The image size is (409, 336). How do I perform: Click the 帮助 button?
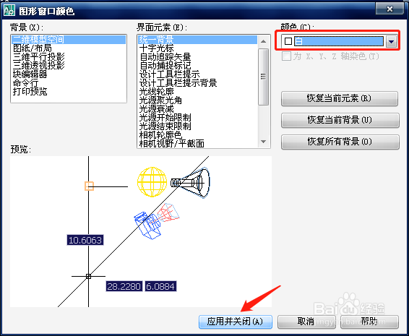(x=369, y=322)
